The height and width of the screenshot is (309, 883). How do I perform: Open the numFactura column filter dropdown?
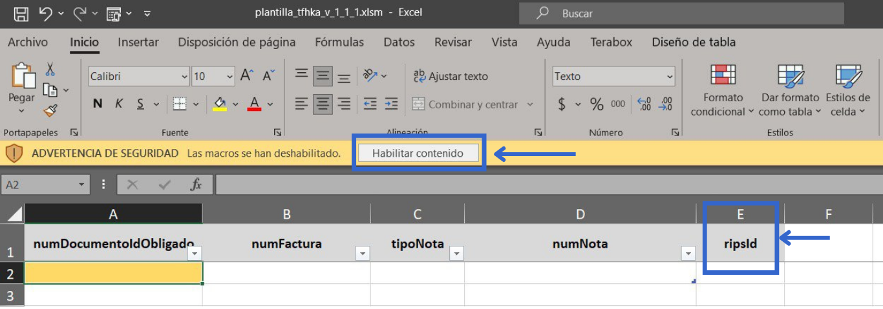(x=363, y=254)
